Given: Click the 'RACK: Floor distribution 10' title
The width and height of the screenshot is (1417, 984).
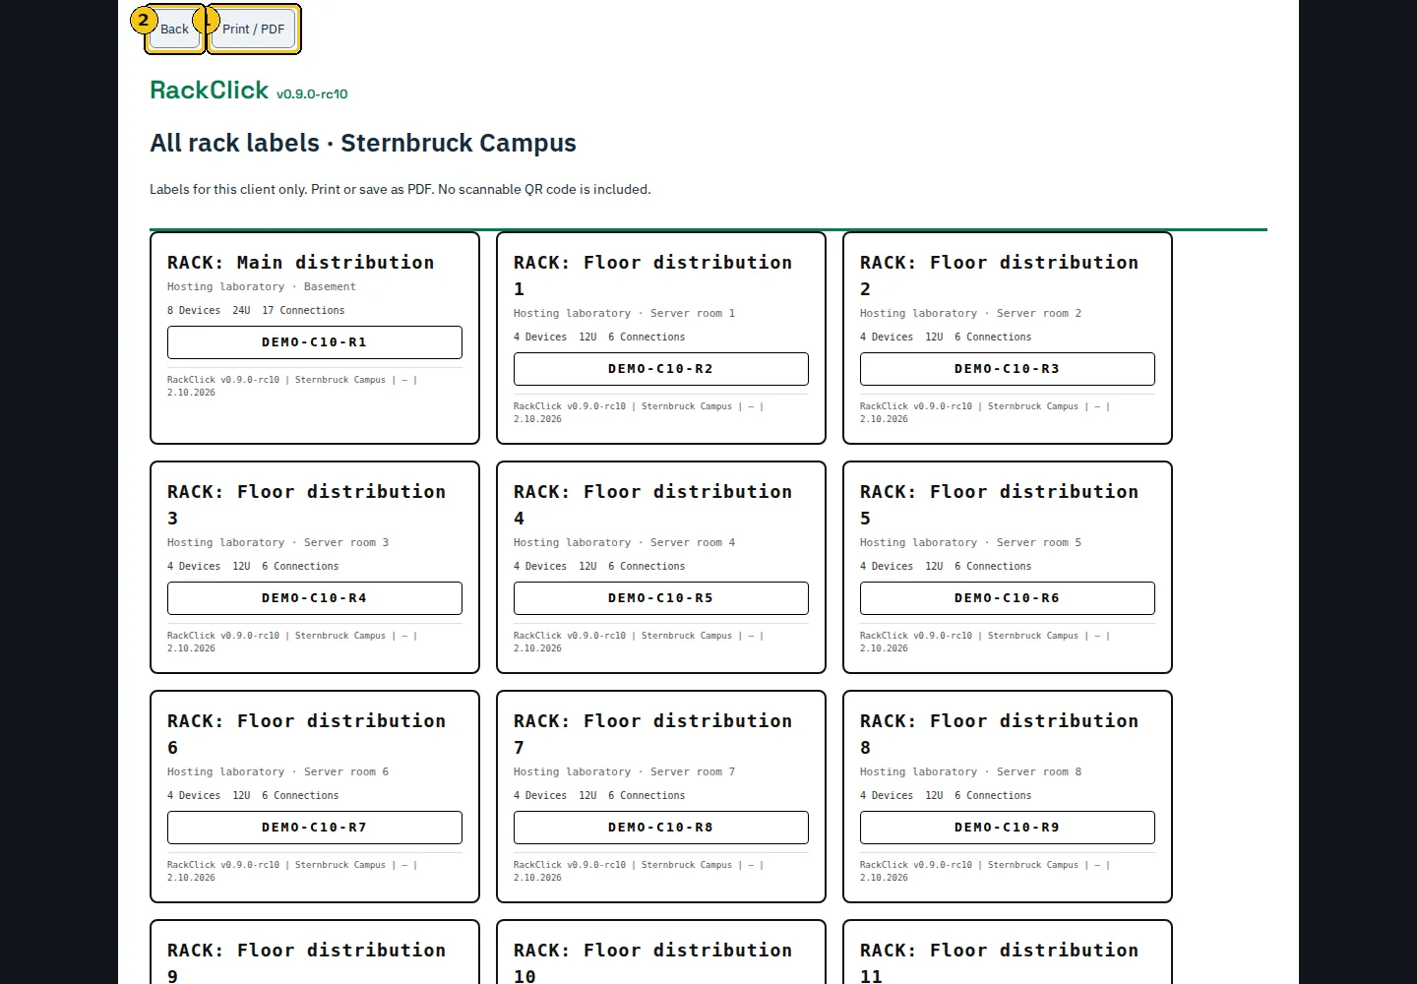Looking at the screenshot, I should [653, 962].
